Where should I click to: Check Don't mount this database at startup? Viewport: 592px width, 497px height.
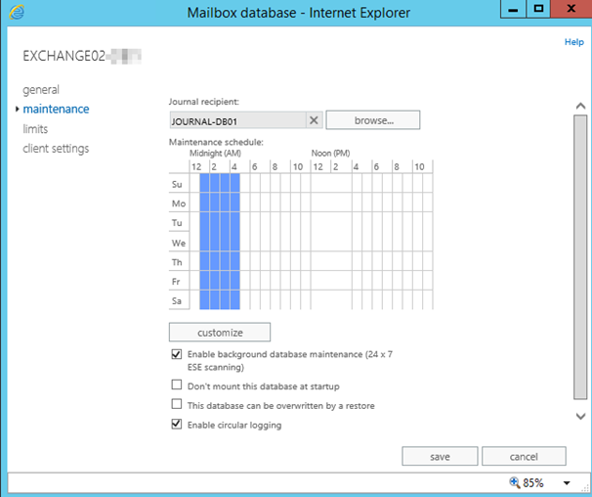(x=176, y=385)
